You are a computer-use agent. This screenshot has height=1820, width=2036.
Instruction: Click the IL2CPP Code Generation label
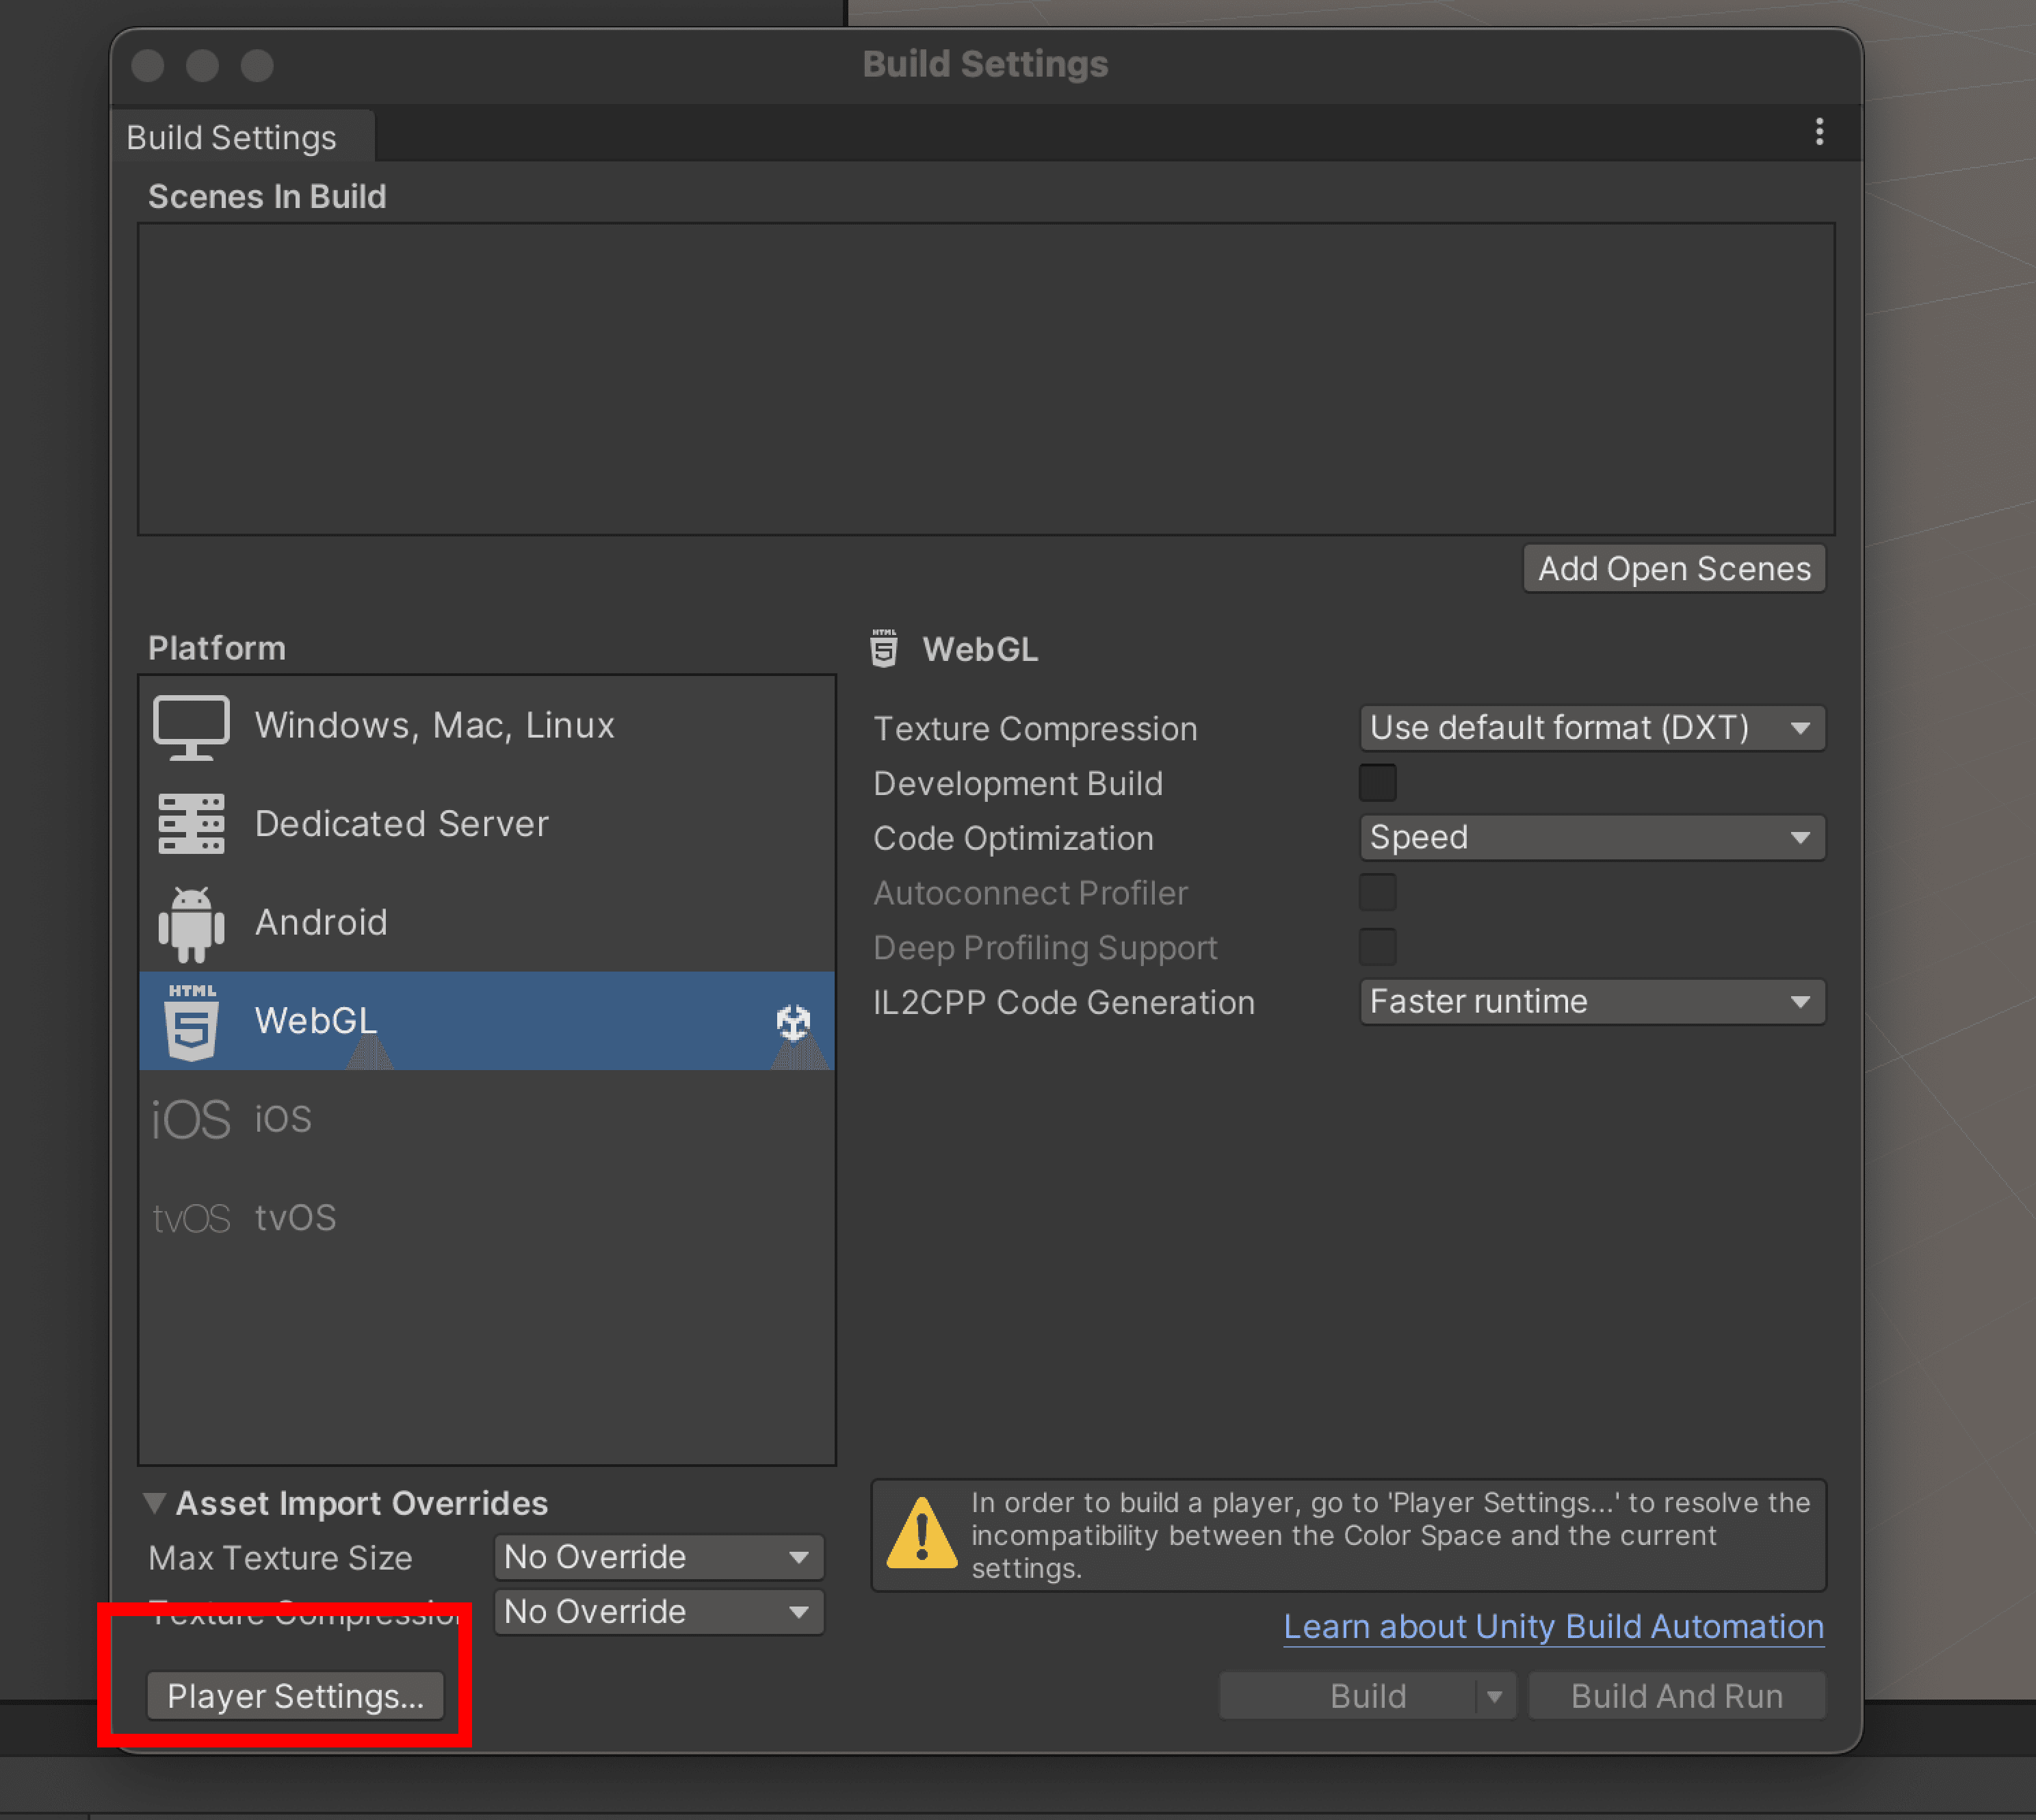1063,1003
